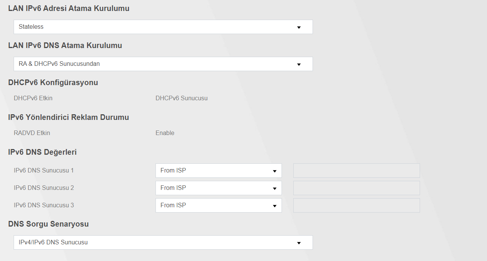This screenshot has height=261, width=487.
Task: Click the DHCPv6 Sunucusu status text
Action: click(182, 98)
